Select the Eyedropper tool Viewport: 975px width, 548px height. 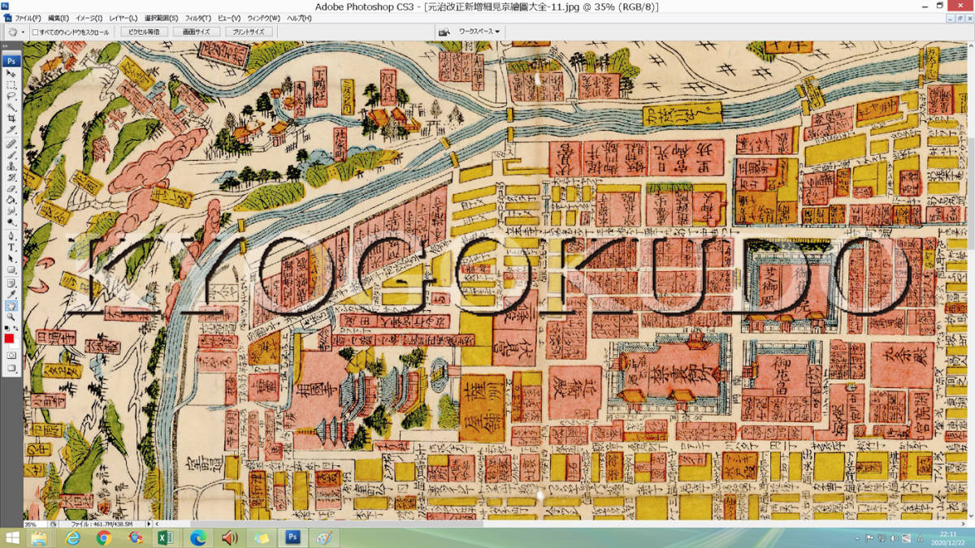click(x=11, y=294)
